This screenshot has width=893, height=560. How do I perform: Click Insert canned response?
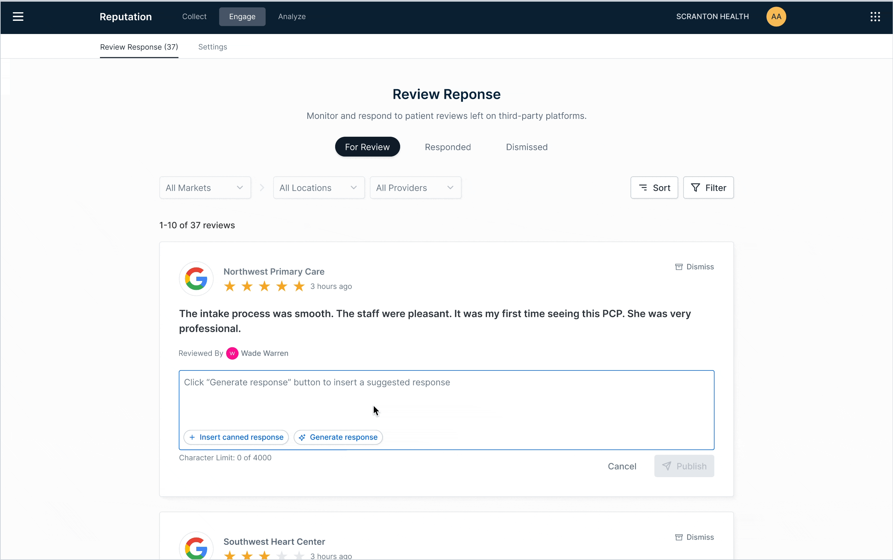tap(236, 437)
